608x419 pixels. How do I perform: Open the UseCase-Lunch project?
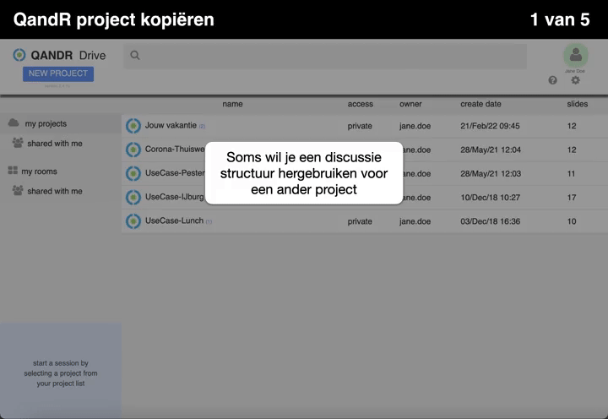pos(174,220)
